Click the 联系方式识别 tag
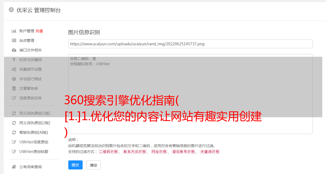This screenshot has height=174, width=326. tap(134, 152)
